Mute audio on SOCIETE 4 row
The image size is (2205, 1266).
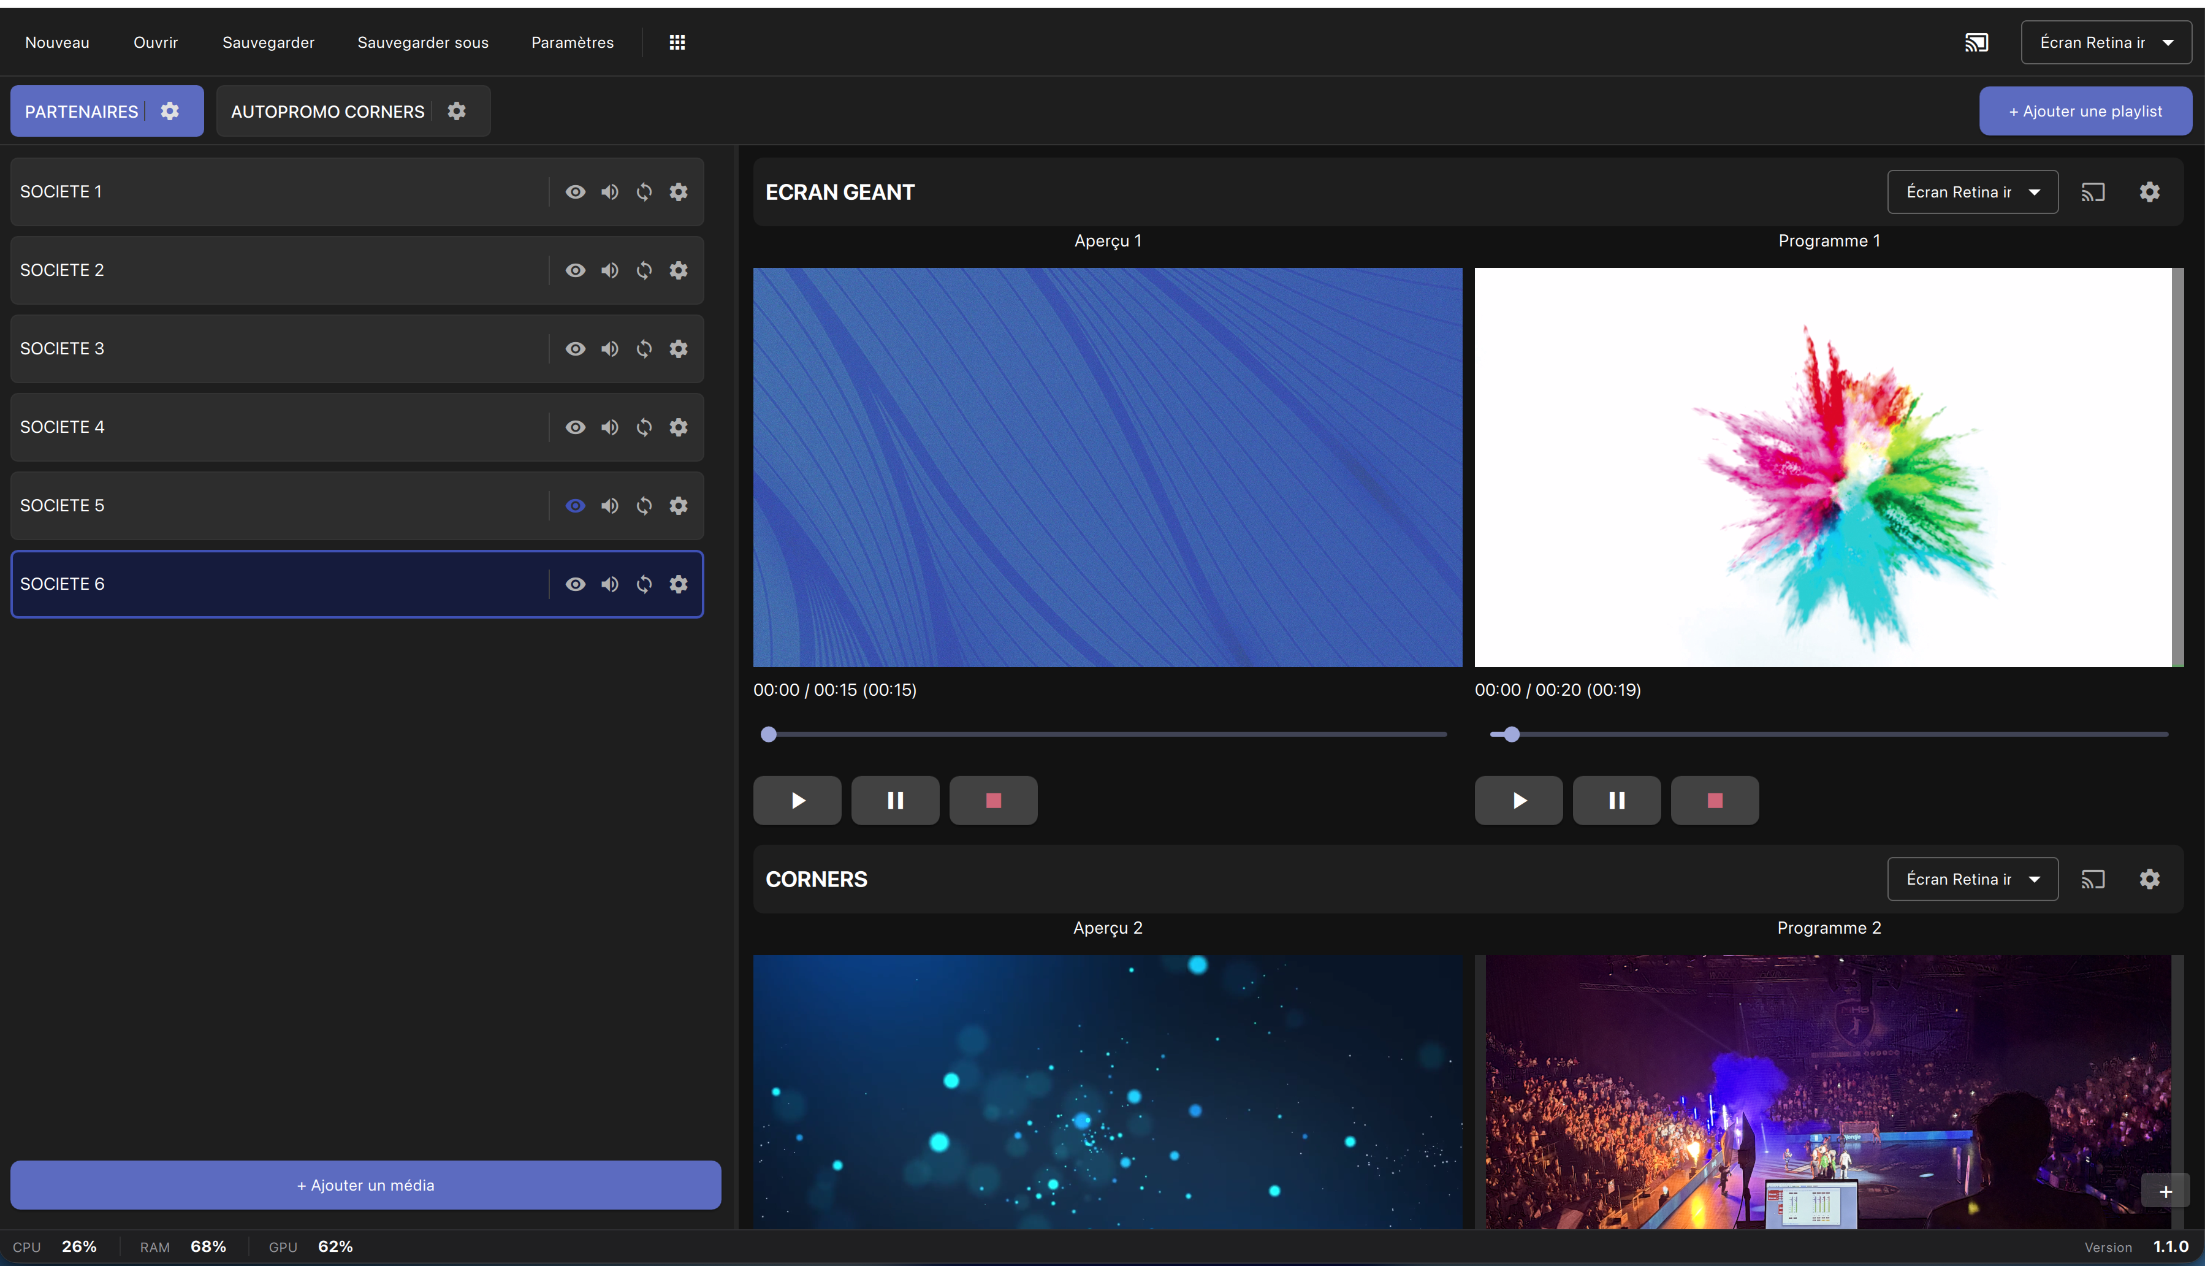[609, 427]
